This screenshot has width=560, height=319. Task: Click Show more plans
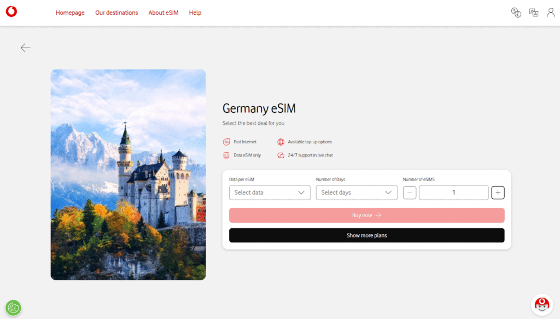coord(367,235)
